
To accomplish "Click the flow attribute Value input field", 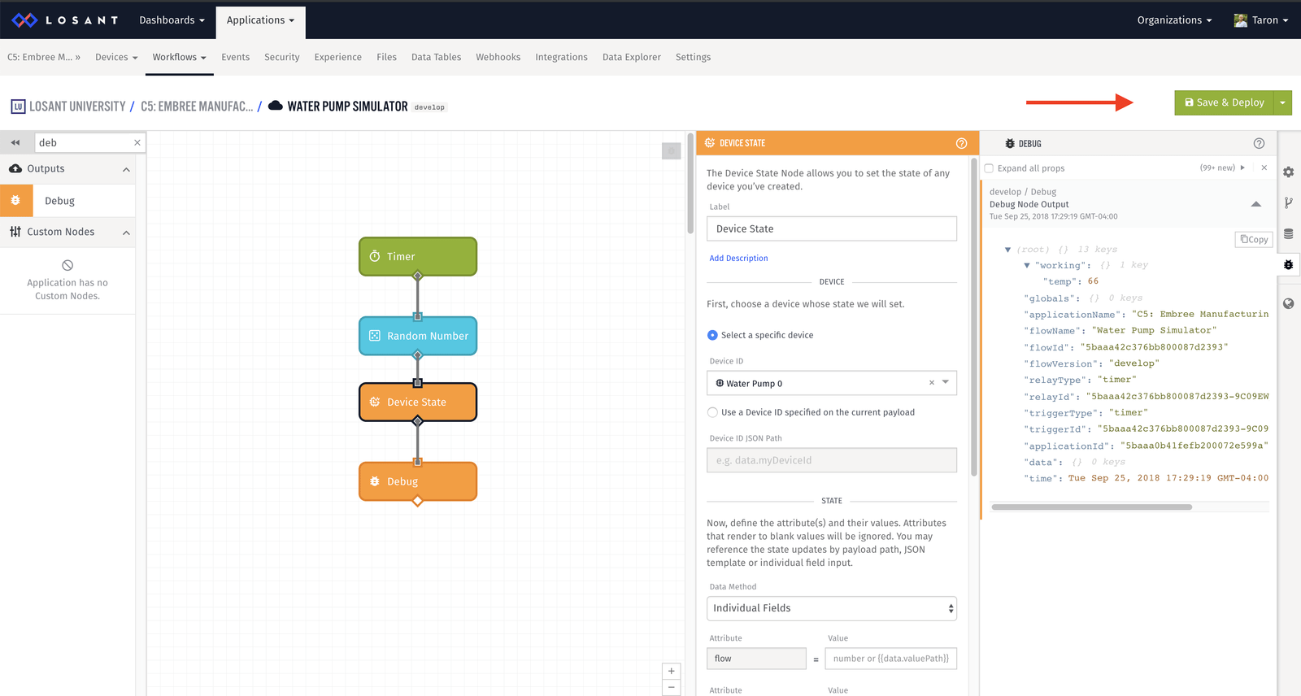I will pos(890,659).
